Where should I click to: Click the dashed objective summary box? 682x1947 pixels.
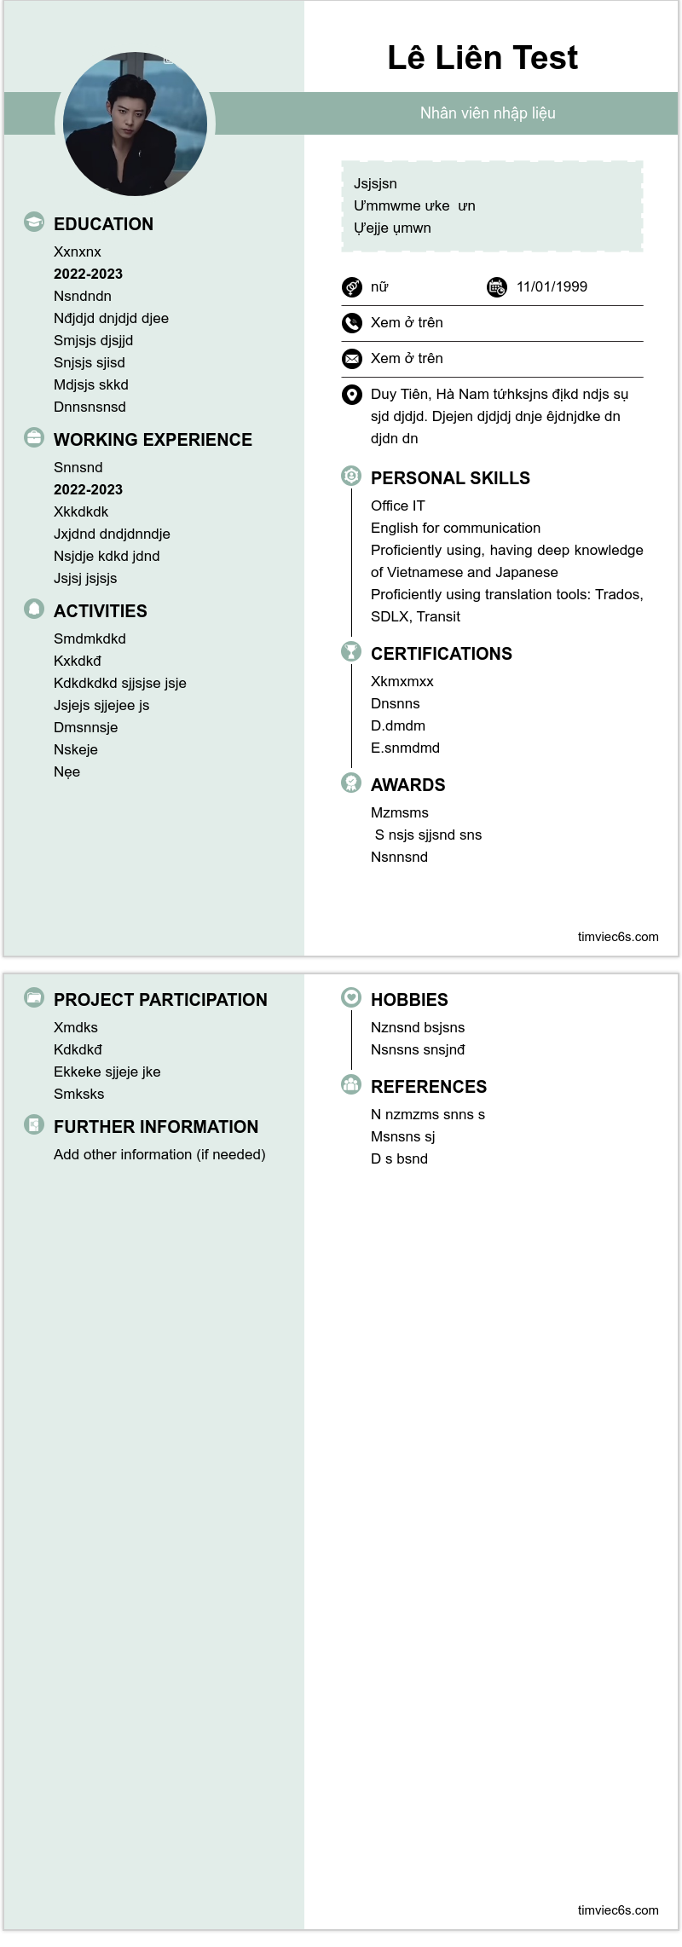[x=492, y=206]
